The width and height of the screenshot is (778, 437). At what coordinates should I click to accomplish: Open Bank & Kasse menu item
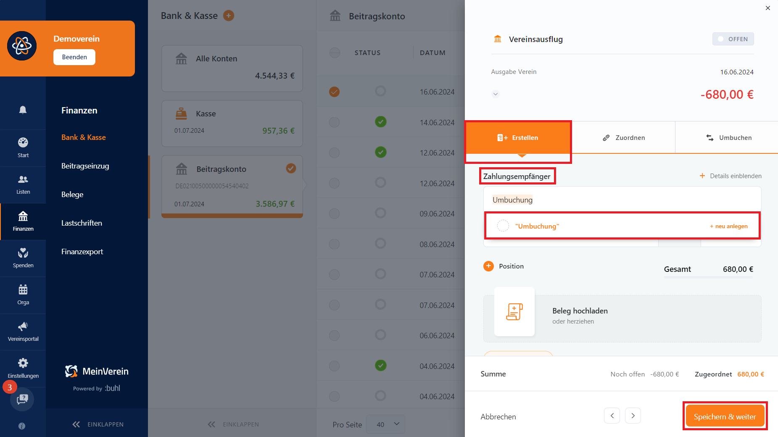point(84,137)
